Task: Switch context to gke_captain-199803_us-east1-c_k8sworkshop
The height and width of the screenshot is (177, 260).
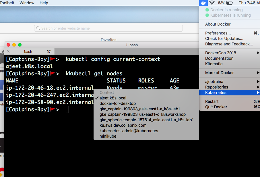Action: pos(146,114)
